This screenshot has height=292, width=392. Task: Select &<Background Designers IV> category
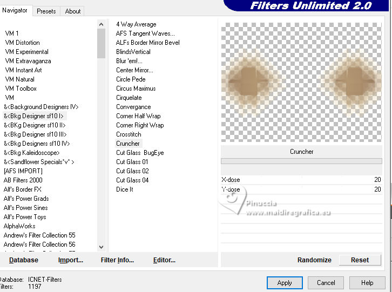pyautogui.click(x=41, y=107)
